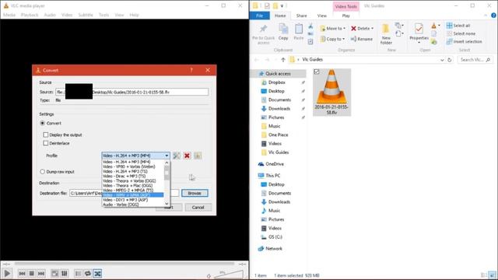Select the 2016-01-21 flv file thumbnail
This screenshot has width=498, height=280.
point(332,92)
